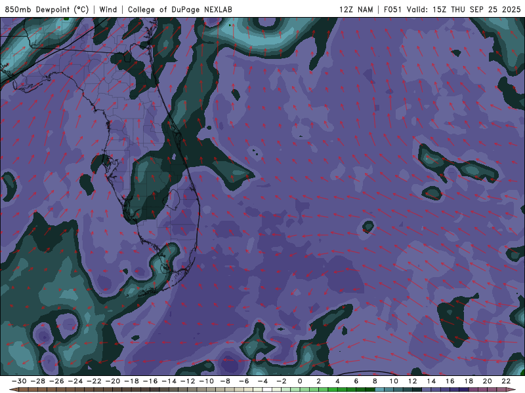525x393 pixels.
Task: Click the "850mb Dewpoint (°C)" title text
Action: [47, 10]
